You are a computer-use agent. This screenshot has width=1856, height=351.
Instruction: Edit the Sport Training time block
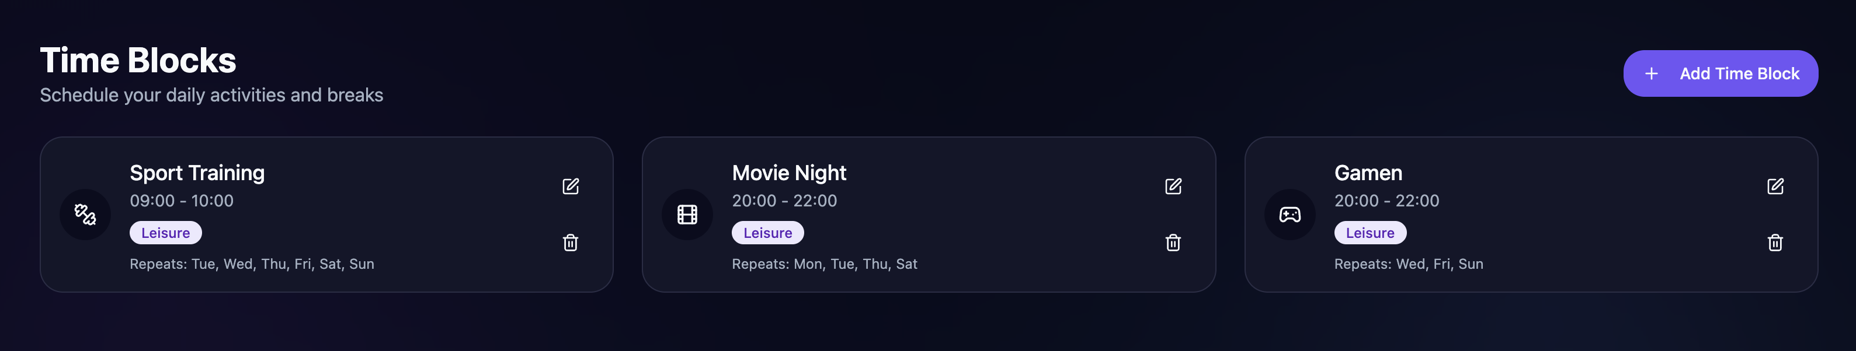coord(570,187)
